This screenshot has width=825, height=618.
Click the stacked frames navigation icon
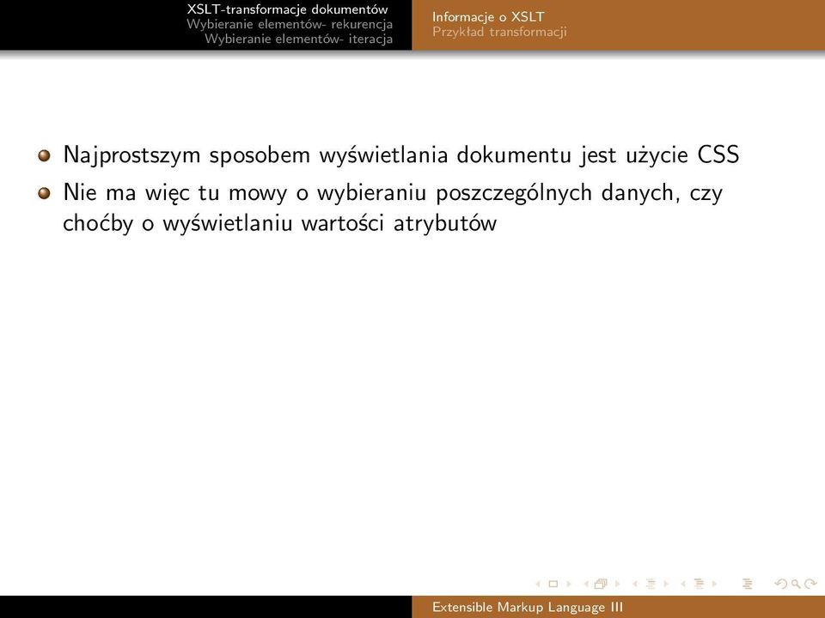[601, 584]
